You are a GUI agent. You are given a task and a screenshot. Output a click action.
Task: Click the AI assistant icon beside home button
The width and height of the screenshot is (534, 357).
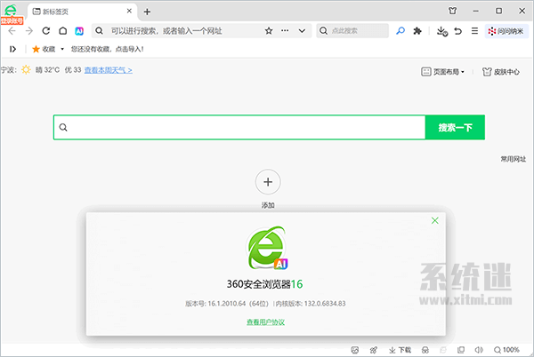point(79,30)
